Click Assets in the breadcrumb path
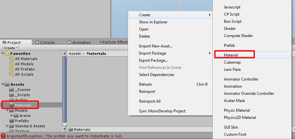 point(75,54)
